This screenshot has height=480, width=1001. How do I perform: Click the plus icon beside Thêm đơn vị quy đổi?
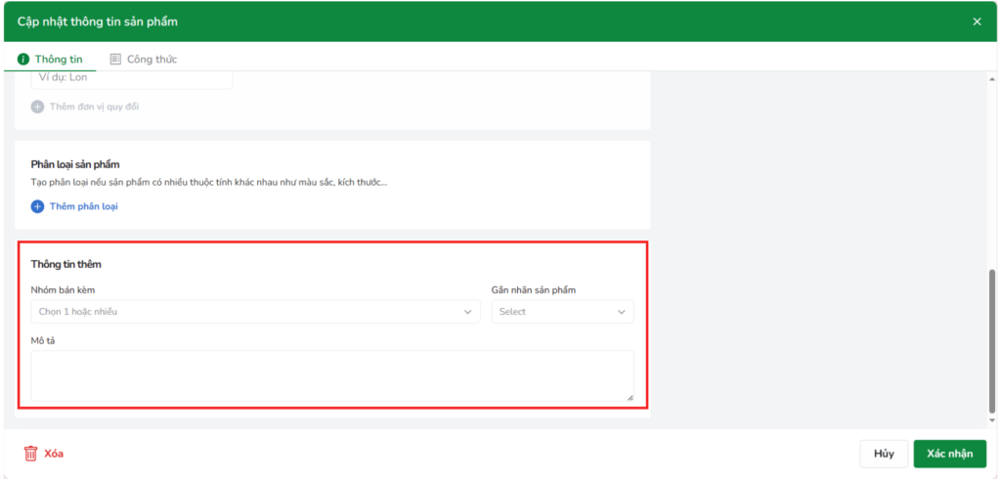click(x=38, y=107)
